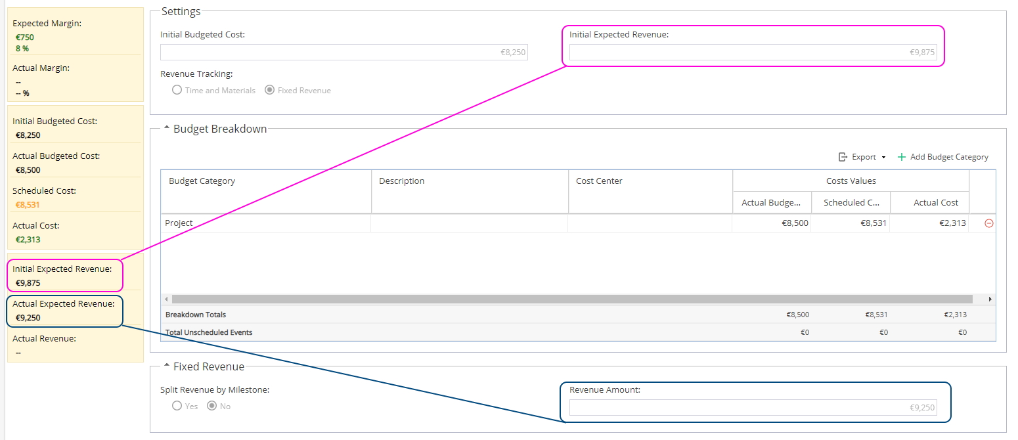Click the sidebar Actual Budgeted Cost €8,500 value
The width and height of the screenshot is (1018, 440).
click(28, 170)
